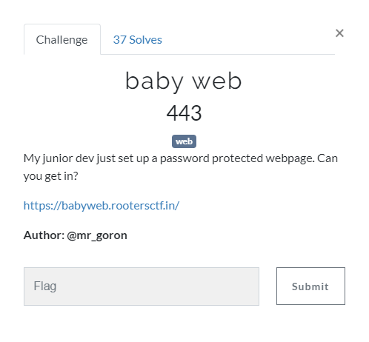Click the word 'webpage' in the description
Viewport: 369px width, 342px height.
(x=290, y=158)
